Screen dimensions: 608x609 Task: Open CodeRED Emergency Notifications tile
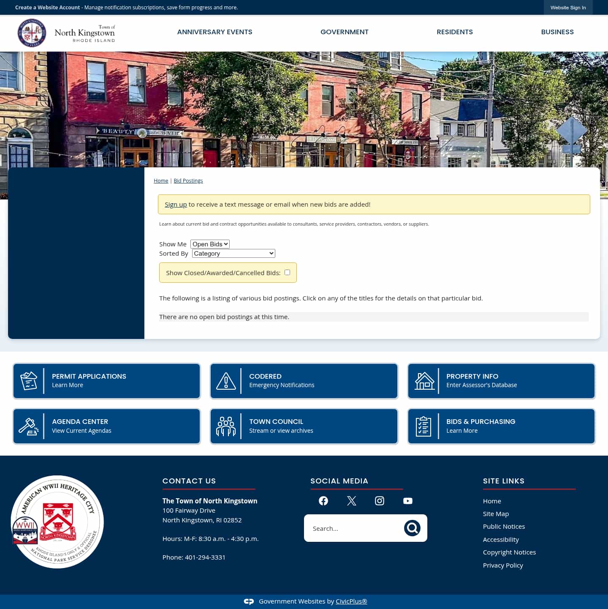pos(304,381)
